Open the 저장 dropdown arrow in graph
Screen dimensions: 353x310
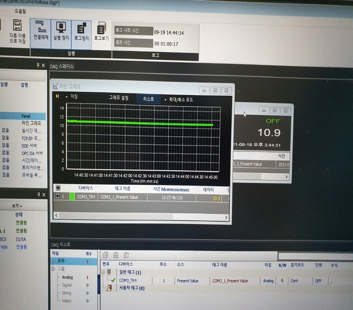pyautogui.click(x=66, y=97)
